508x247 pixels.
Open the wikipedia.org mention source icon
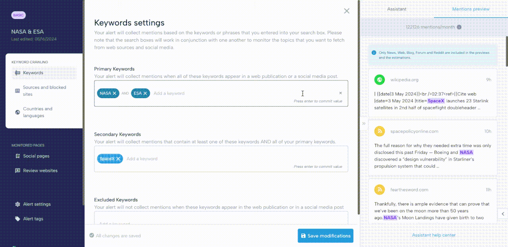tap(379, 80)
